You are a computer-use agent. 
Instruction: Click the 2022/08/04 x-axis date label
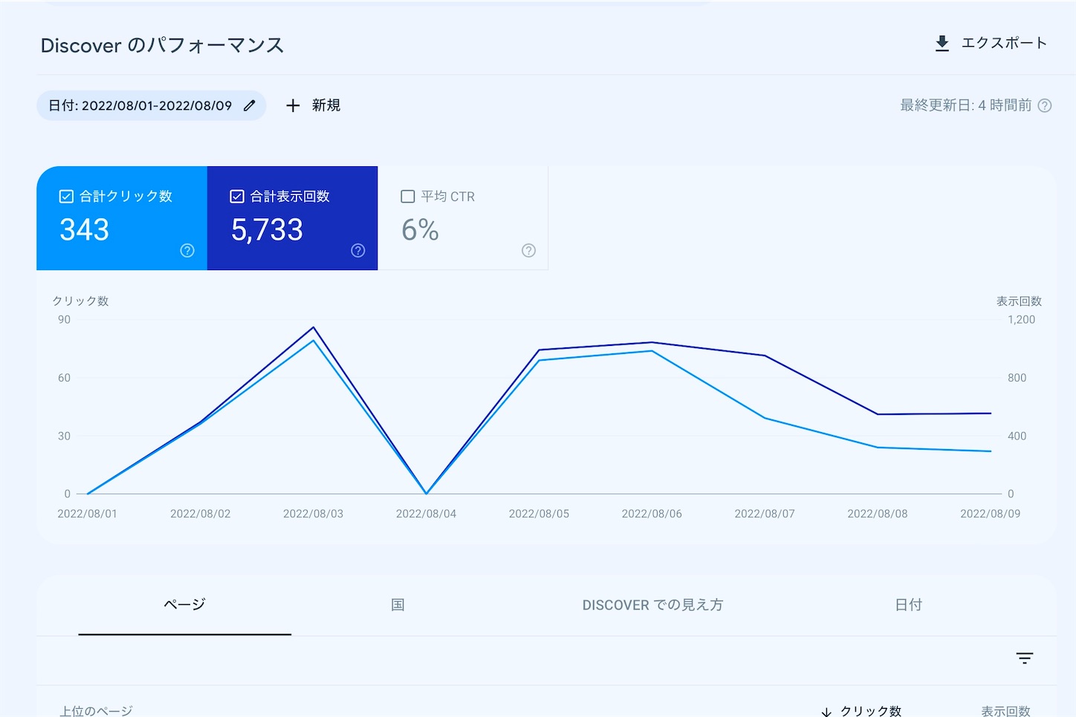pyautogui.click(x=426, y=514)
